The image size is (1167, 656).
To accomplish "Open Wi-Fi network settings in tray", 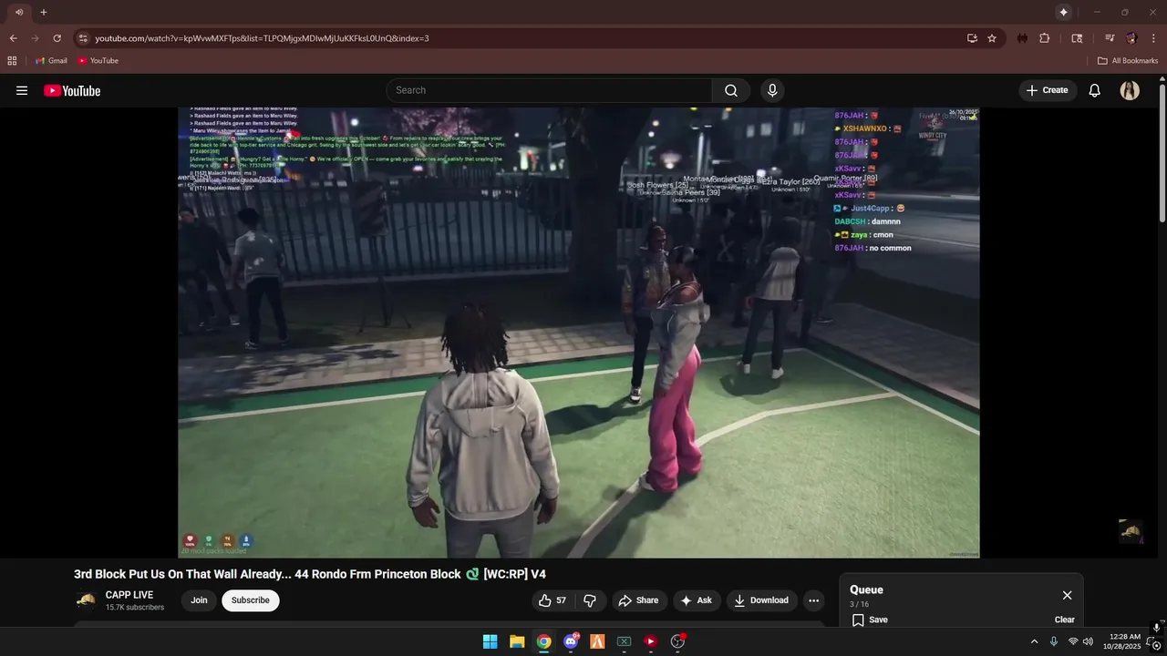I will 1072,641.
